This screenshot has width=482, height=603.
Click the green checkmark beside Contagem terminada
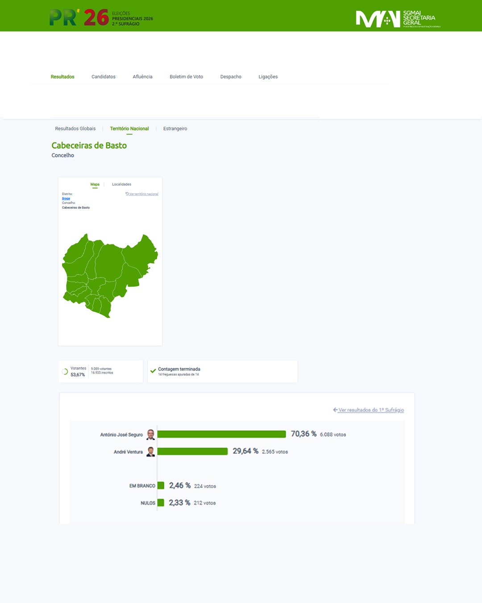[x=153, y=371]
